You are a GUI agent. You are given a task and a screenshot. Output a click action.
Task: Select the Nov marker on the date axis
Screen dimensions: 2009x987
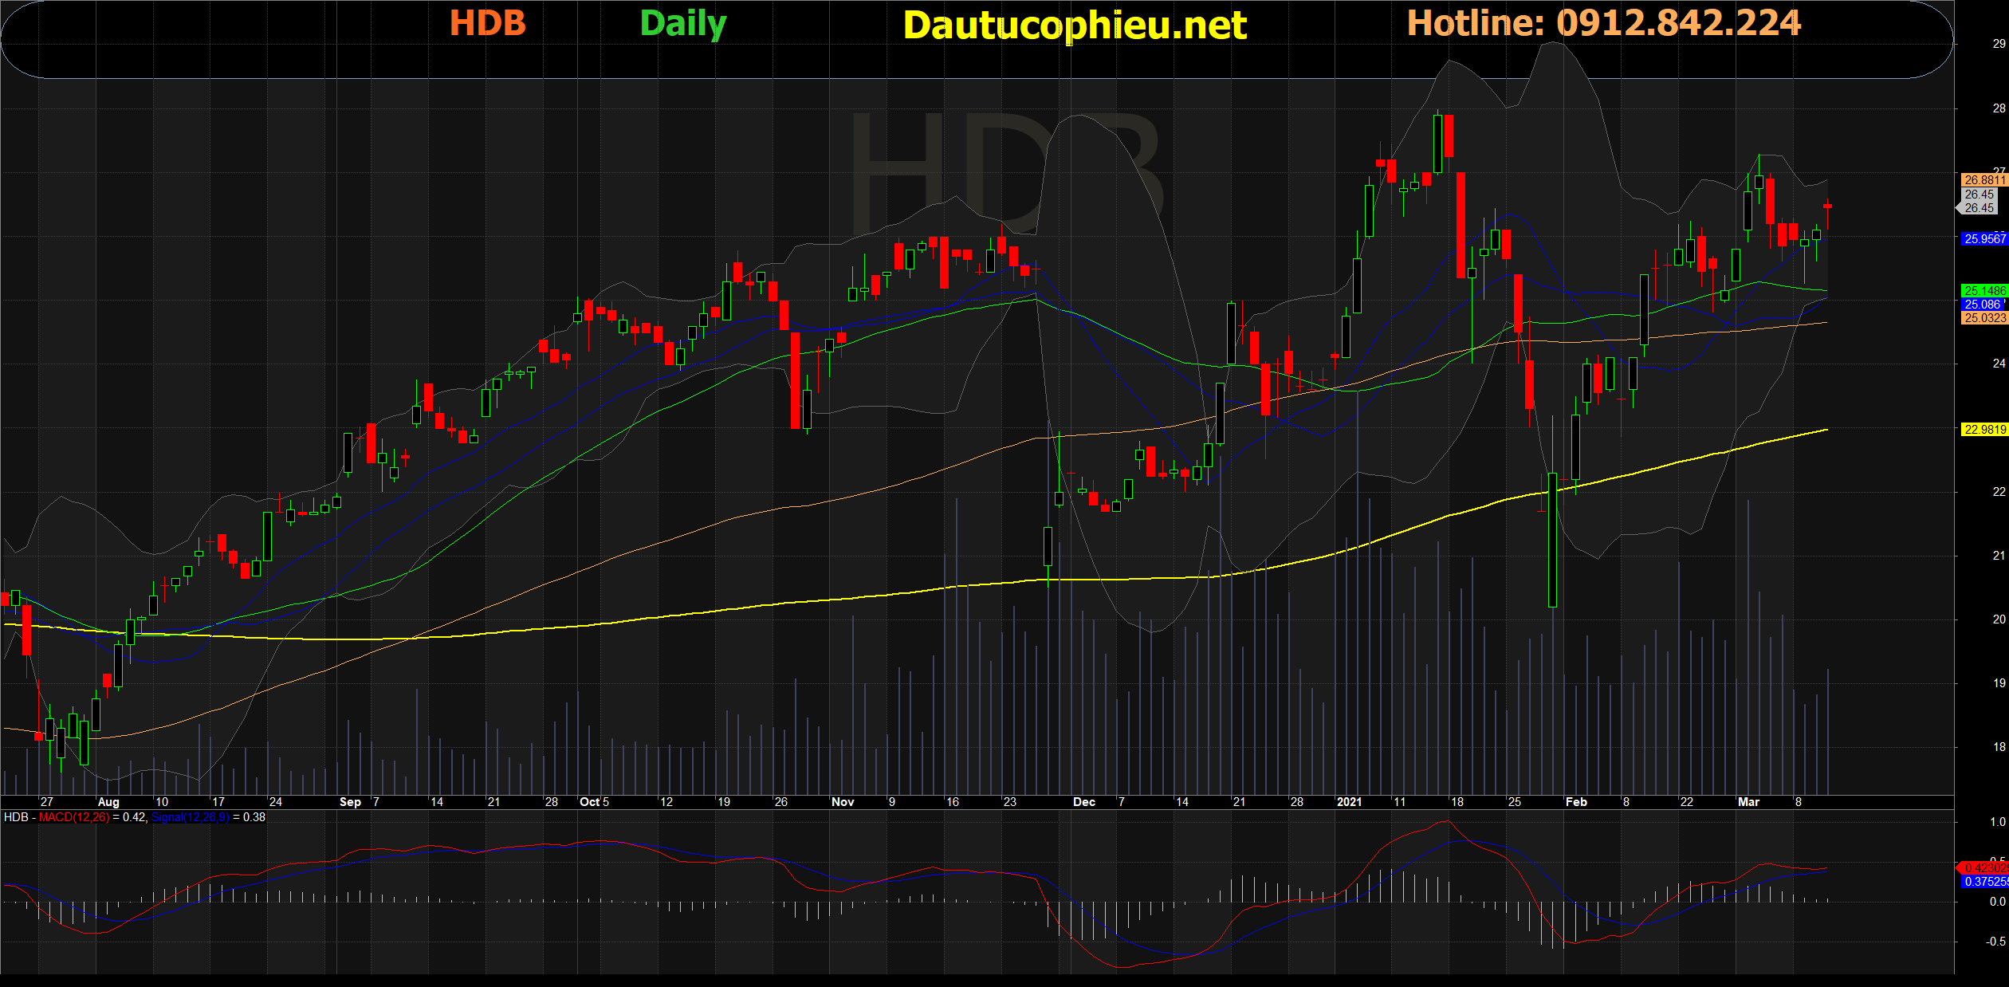pyautogui.click(x=843, y=802)
